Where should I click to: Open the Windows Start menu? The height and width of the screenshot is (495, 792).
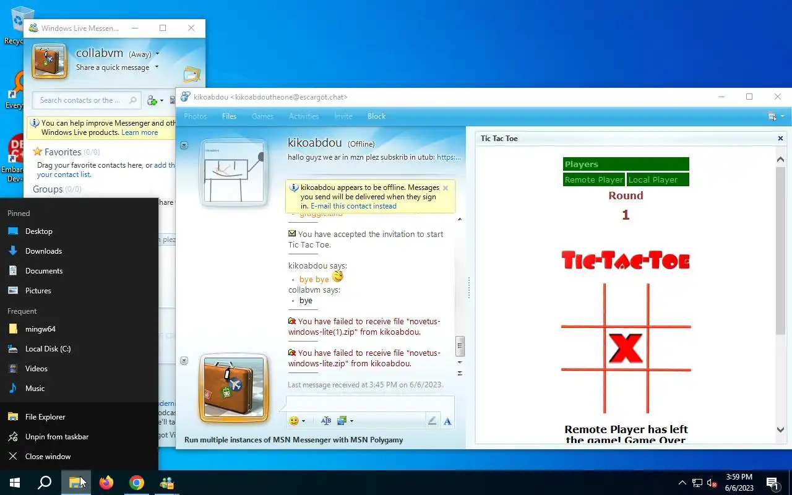coord(15,483)
